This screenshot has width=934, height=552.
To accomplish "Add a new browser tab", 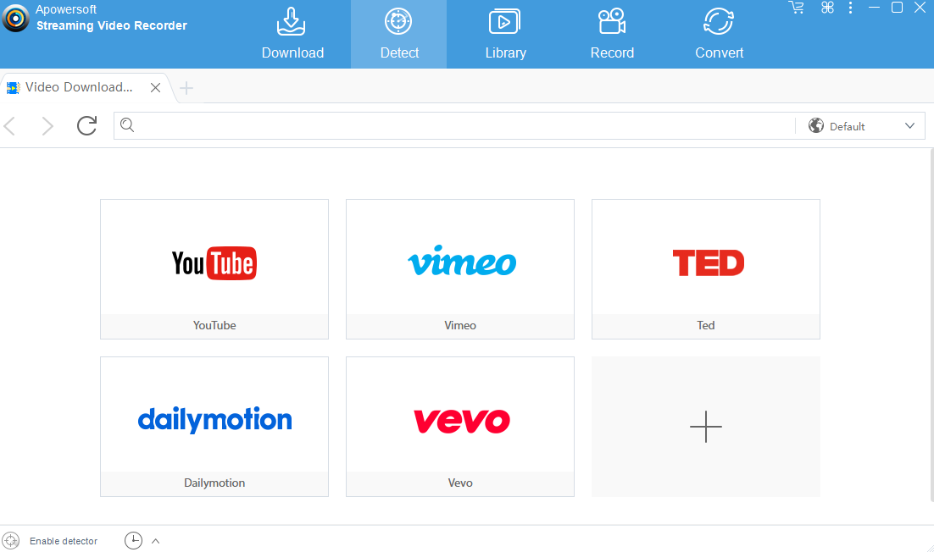I will tap(186, 88).
